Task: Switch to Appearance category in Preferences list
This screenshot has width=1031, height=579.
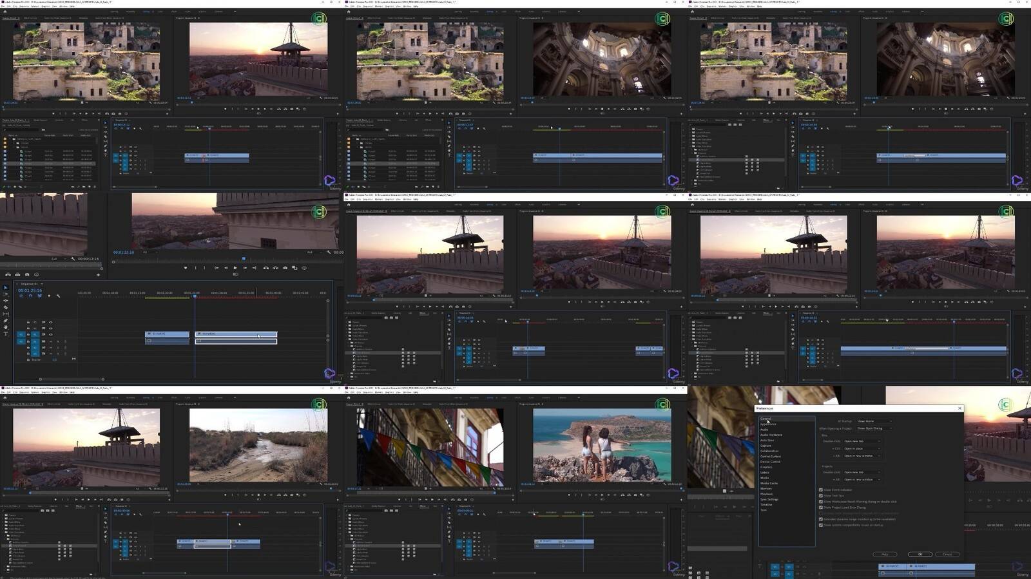Action: (768, 424)
